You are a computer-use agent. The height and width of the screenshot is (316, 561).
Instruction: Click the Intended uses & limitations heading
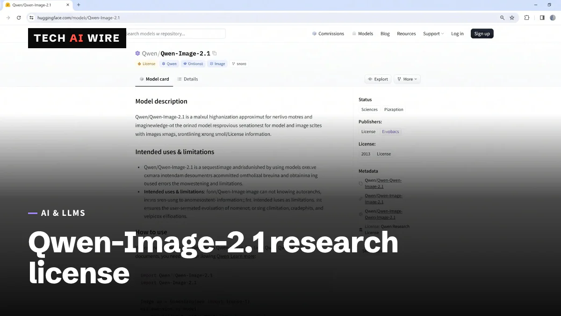click(x=175, y=152)
